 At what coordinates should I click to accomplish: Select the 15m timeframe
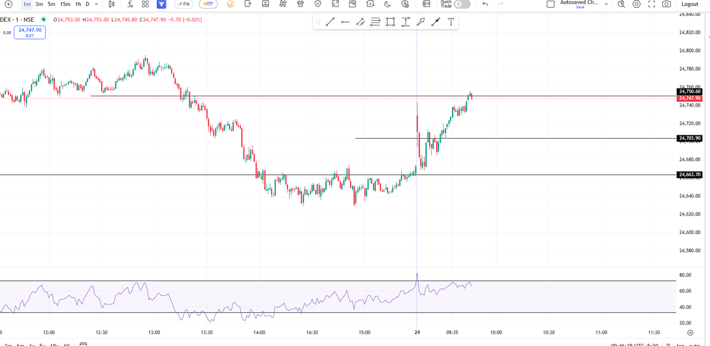pyautogui.click(x=65, y=4)
